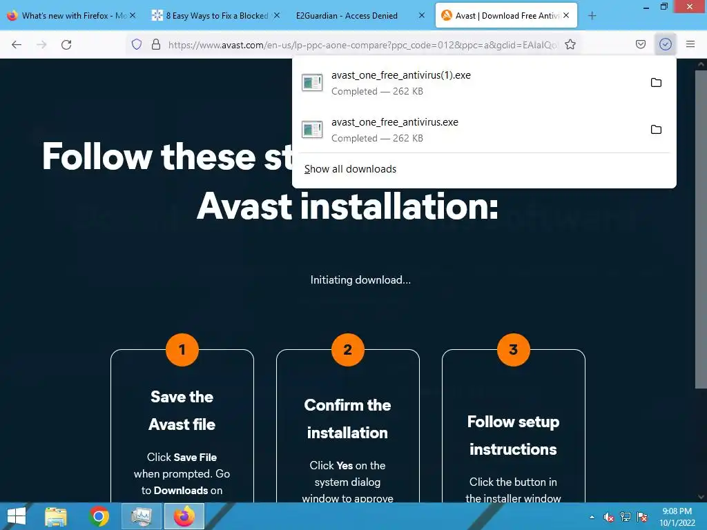Viewport: 707px width, 530px height.
Task: Show avast_one_free_antivirus.exe in folder
Action: coord(656,129)
